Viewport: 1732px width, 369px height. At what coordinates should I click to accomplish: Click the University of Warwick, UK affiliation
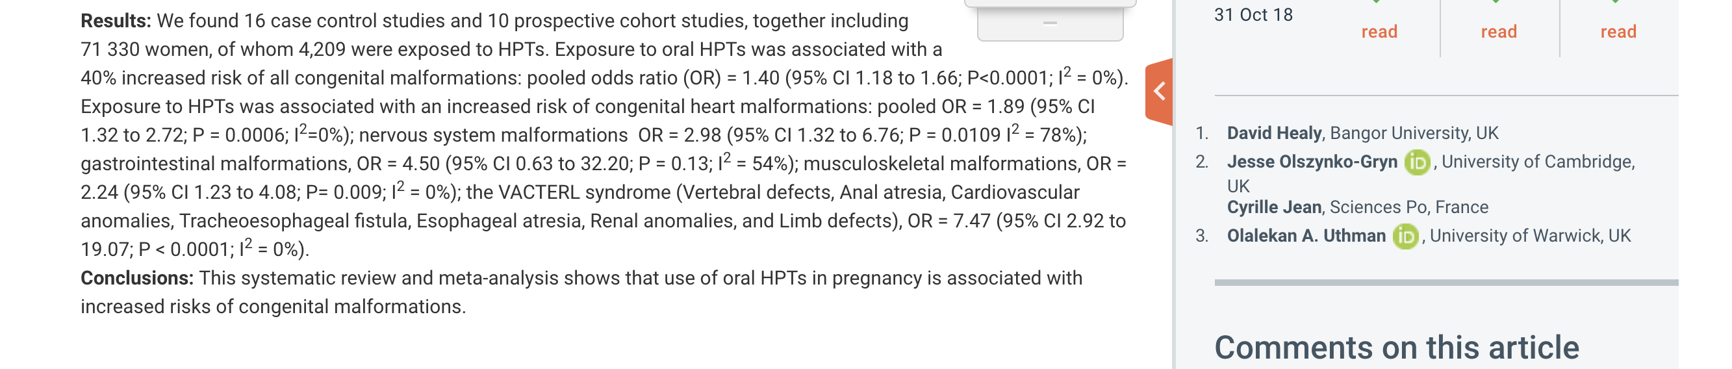point(1531,236)
